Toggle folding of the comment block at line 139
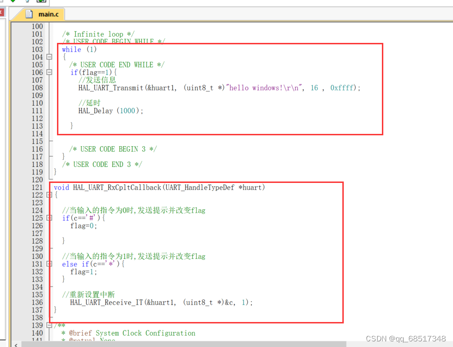Viewport: 453px width, 347px height. tap(49, 325)
